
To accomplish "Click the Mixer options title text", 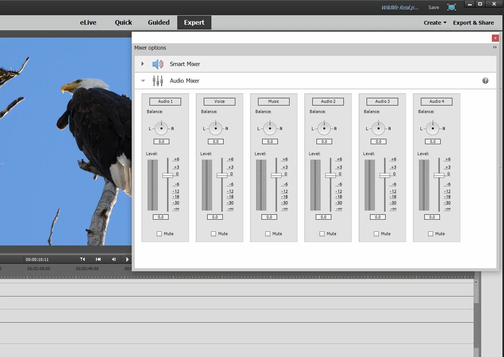I will tap(150, 48).
